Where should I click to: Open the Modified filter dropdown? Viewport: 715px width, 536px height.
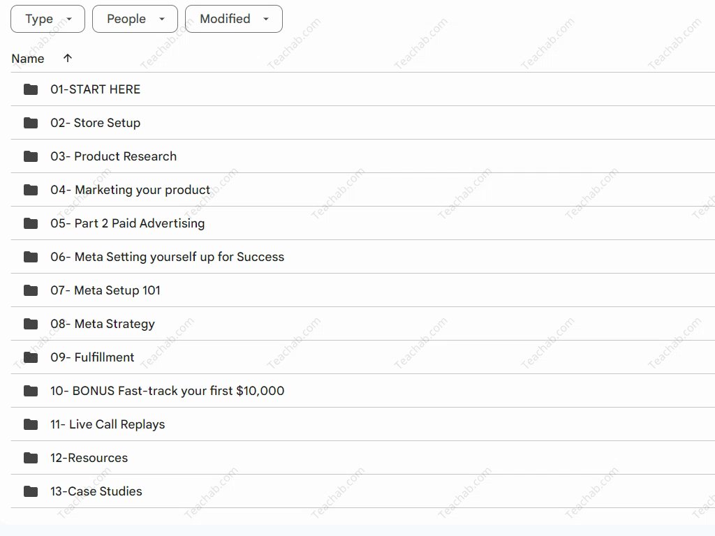pos(233,19)
